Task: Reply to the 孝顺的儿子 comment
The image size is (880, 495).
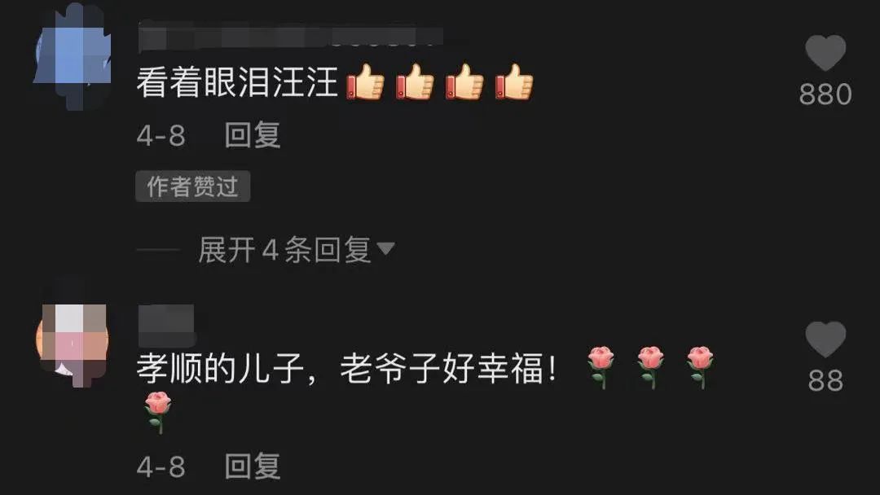Action: pos(253,467)
